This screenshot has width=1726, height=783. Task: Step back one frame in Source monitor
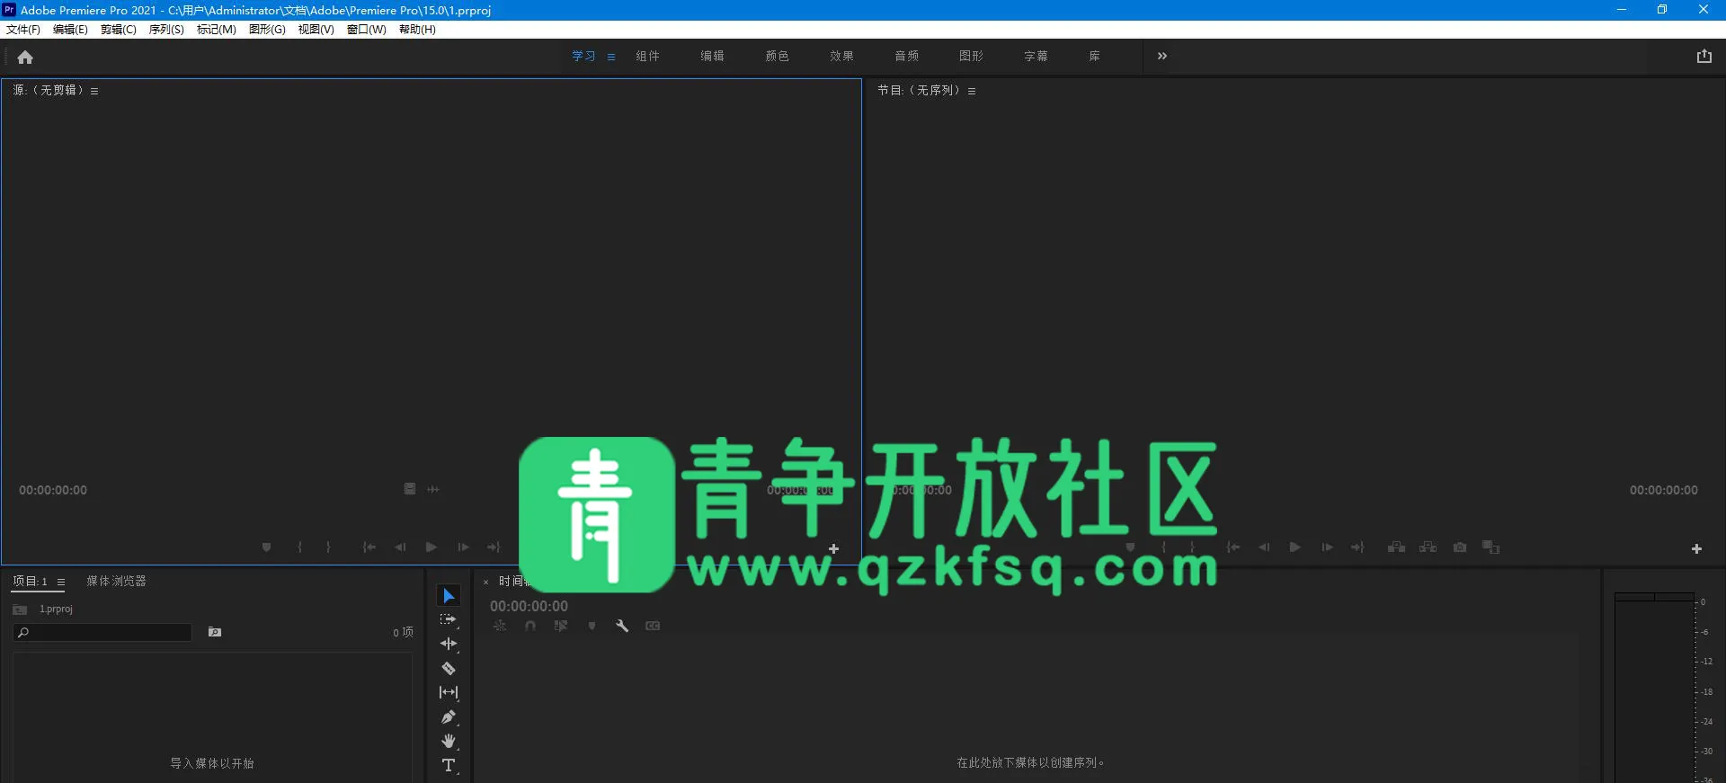pyautogui.click(x=400, y=547)
